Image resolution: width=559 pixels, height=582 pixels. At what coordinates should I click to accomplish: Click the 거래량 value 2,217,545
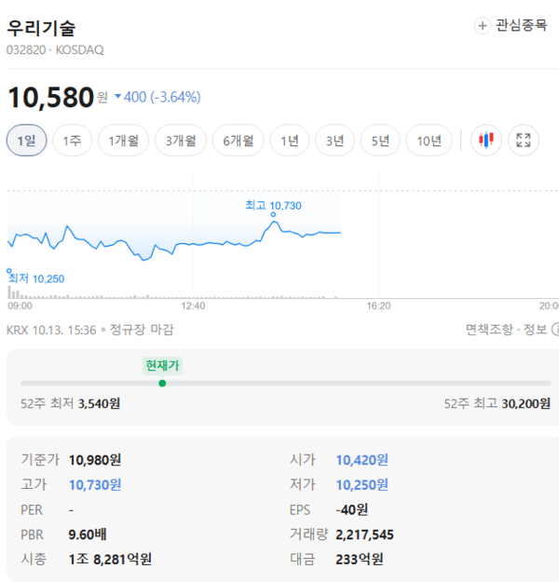pos(364,535)
